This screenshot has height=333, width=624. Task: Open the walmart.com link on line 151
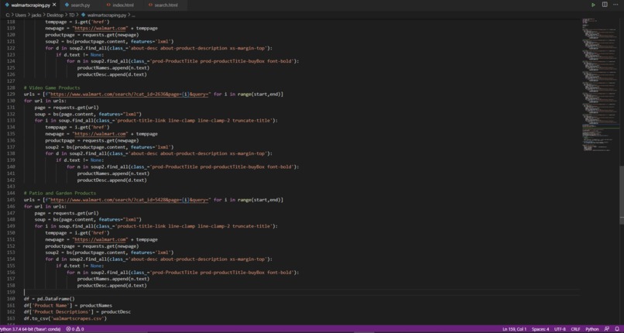click(100, 239)
